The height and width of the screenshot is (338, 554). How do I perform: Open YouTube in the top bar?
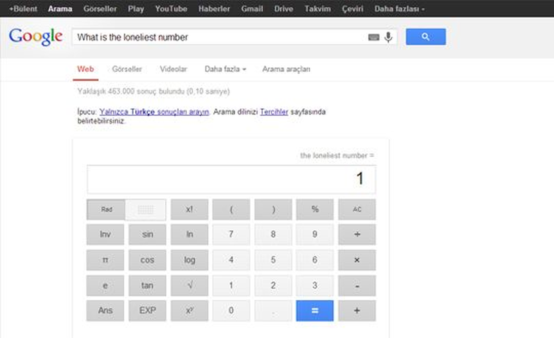[171, 9]
